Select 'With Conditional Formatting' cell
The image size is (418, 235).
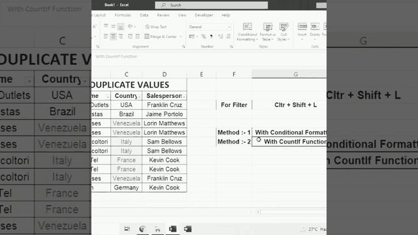pos(289,133)
